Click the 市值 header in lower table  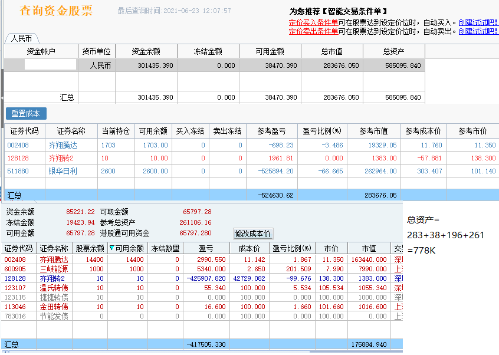[x=369, y=248]
